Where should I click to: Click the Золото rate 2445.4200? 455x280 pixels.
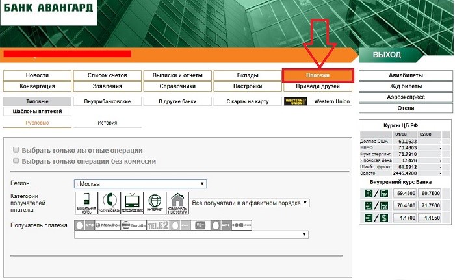(x=405, y=173)
